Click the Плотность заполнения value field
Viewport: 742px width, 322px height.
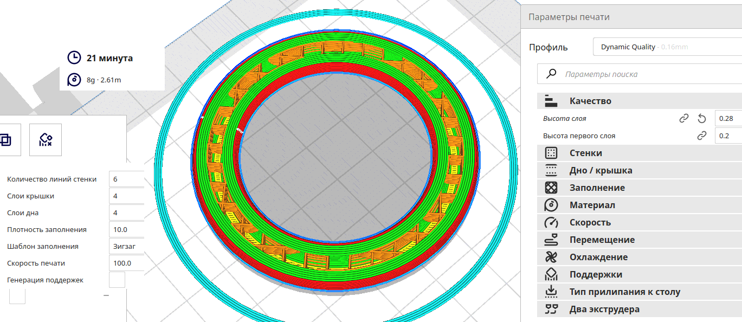coord(126,229)
